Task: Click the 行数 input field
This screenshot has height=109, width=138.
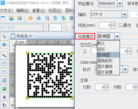Action: (x=100, y=87)
